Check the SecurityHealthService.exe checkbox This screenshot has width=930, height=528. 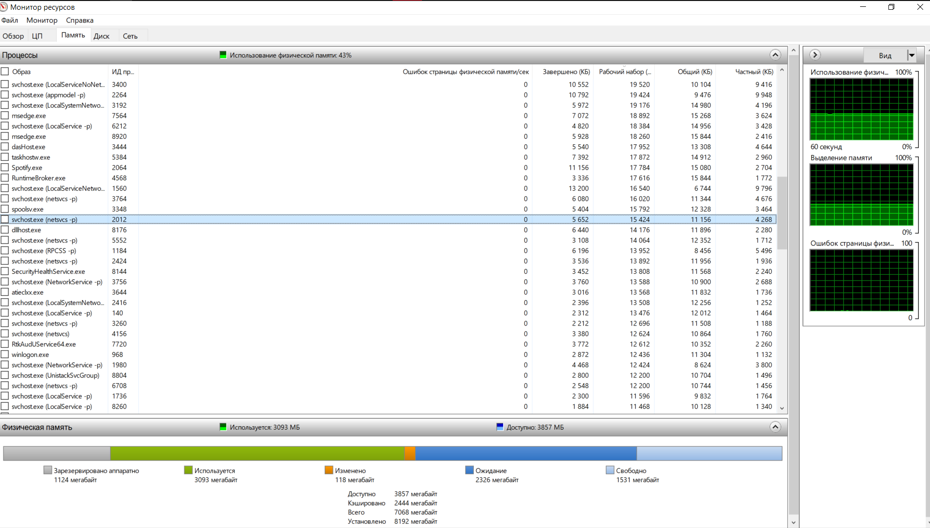[5, 271]
